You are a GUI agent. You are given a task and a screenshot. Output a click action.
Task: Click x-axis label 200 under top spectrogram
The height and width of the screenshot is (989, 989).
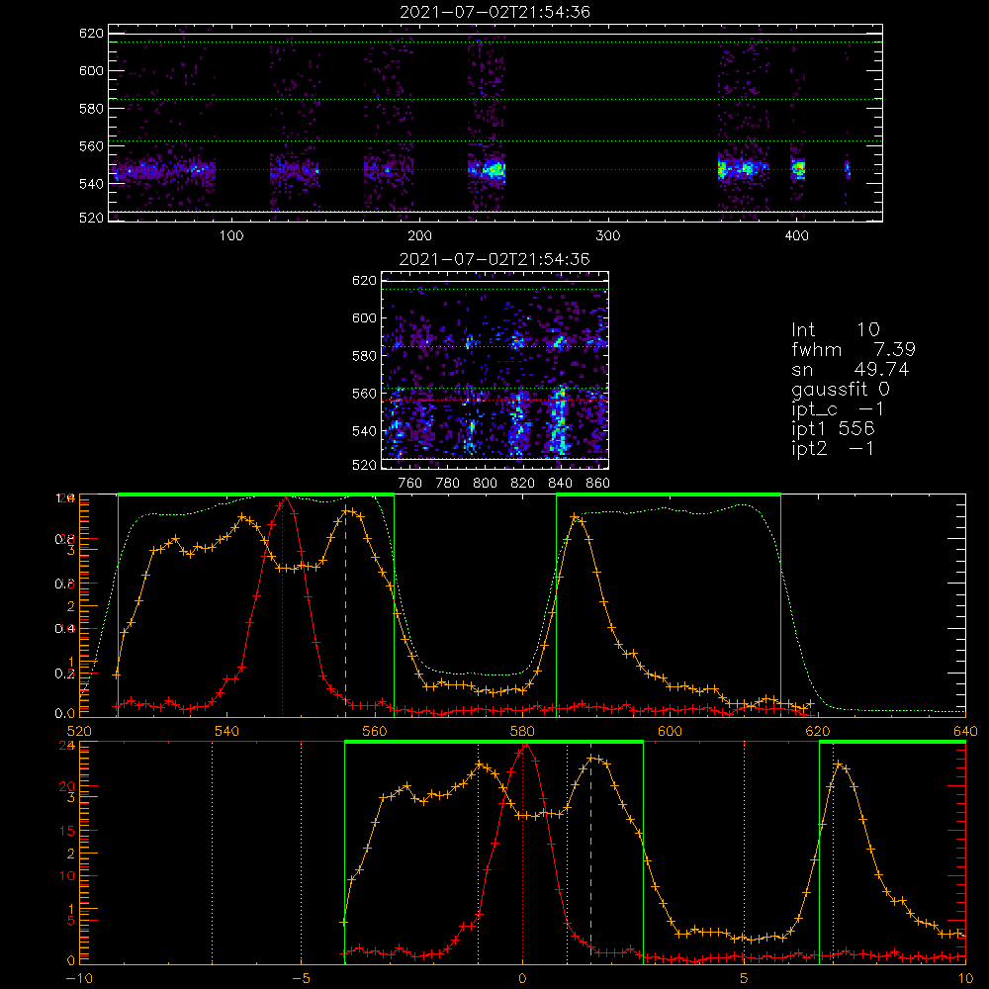(x=419, y=236)
